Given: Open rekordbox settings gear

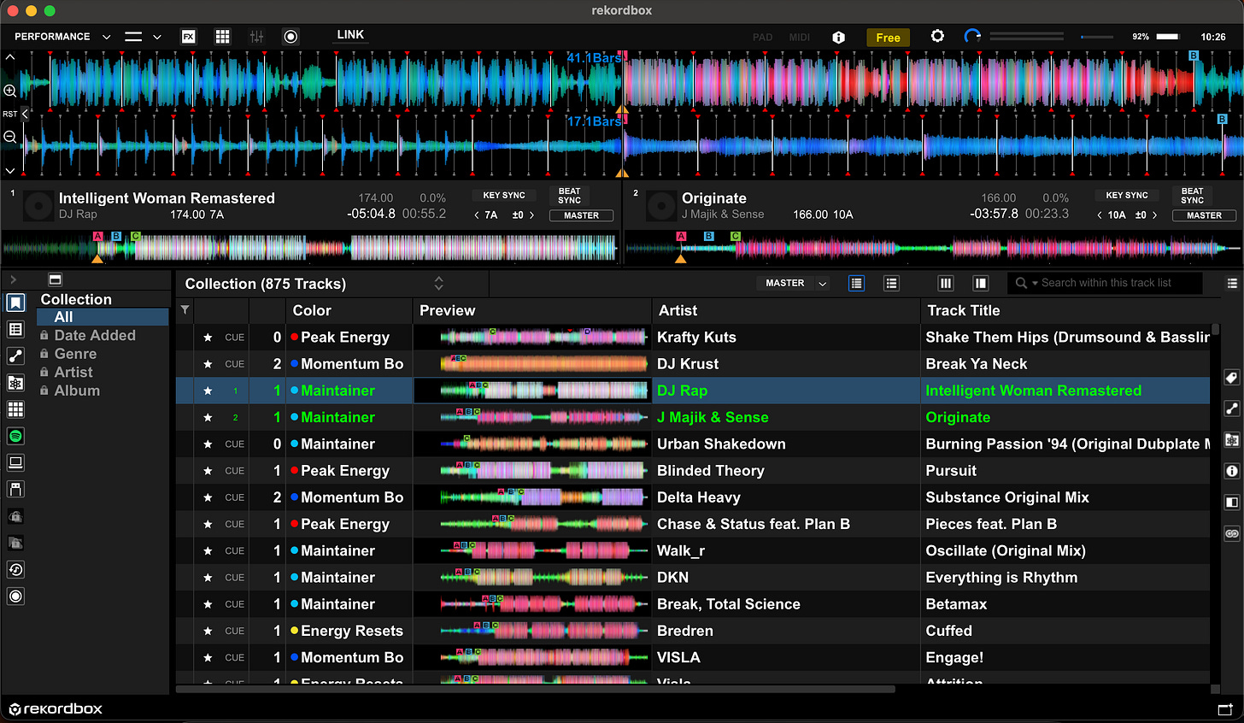Looking at the screenshot, I should [937, 36].
